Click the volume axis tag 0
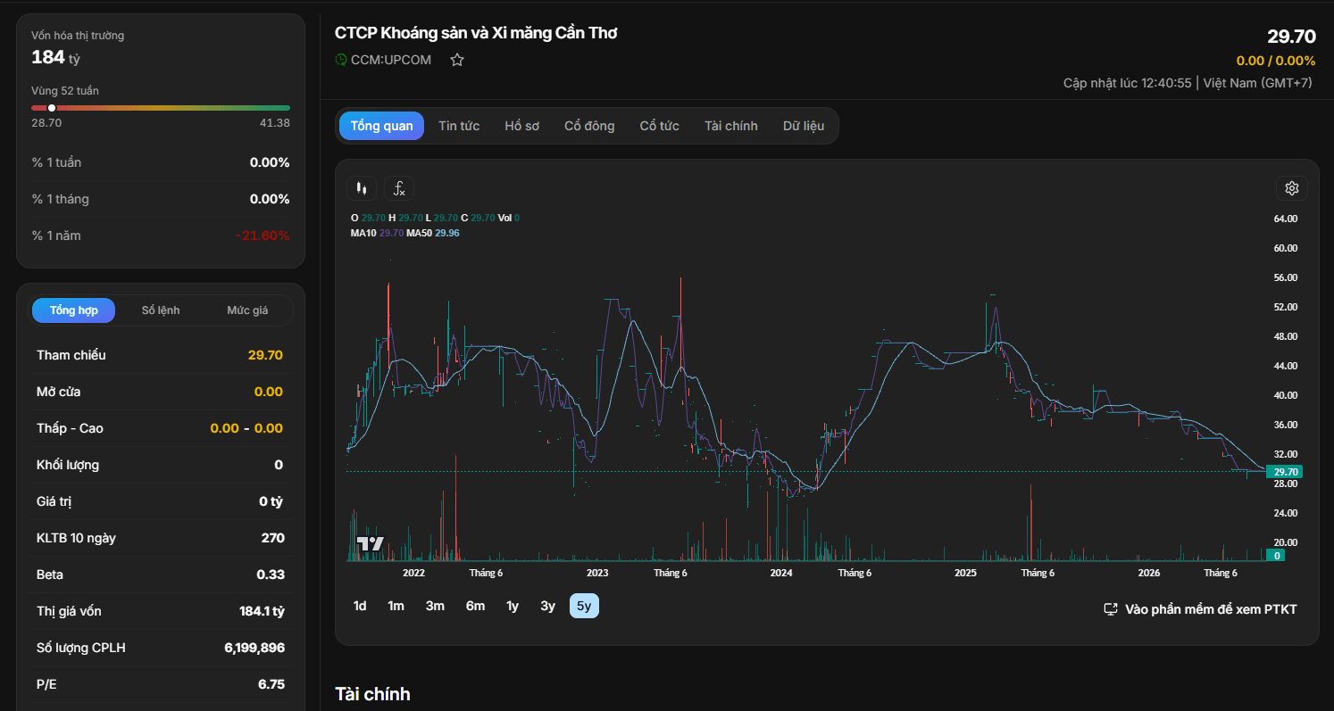 [1277, 556]
